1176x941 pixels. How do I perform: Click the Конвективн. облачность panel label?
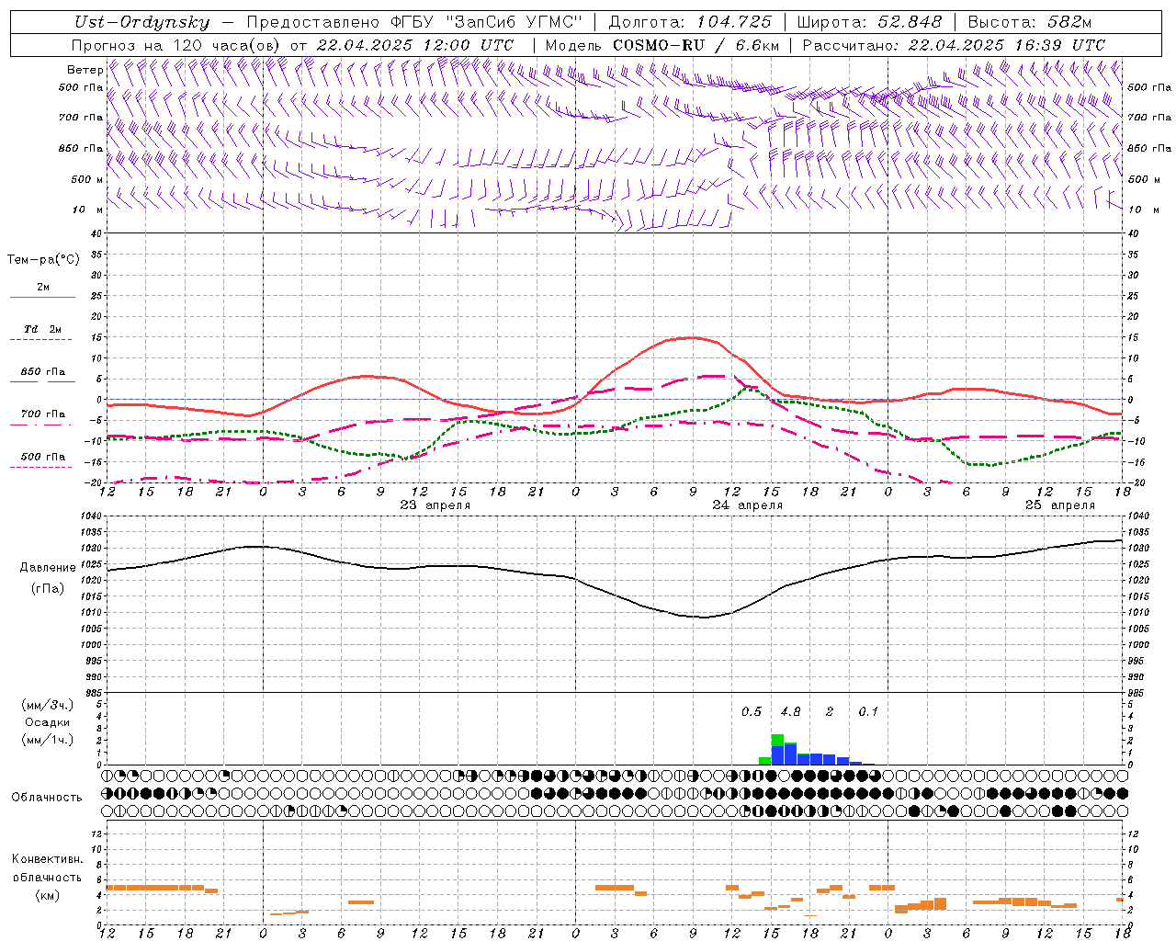[x=47, y=877]
